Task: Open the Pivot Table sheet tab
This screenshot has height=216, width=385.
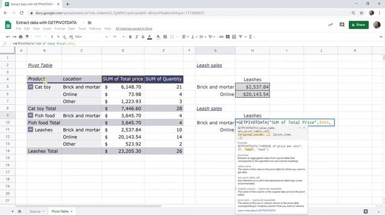Action: tap(62, 211)
